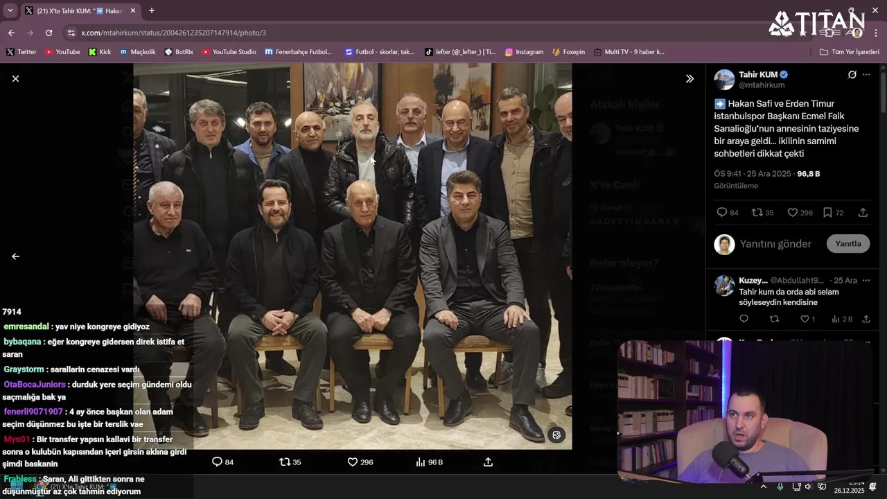Open the YouTube Studio bookmark

[x=229, y=52]
